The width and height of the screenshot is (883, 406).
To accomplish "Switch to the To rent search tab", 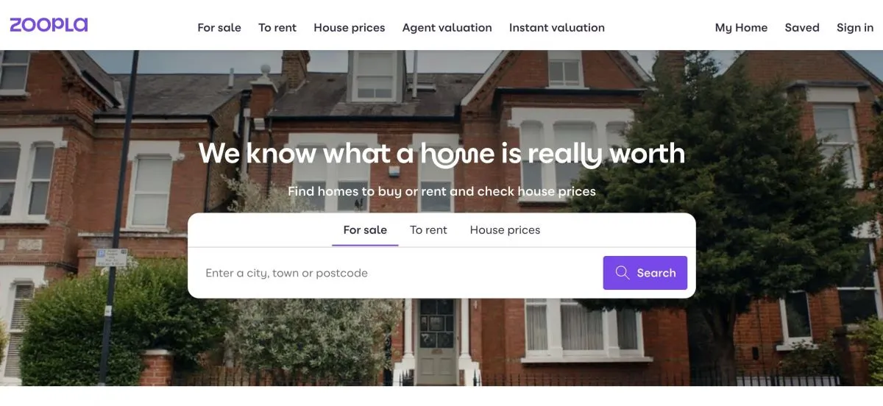I will 428,230.
